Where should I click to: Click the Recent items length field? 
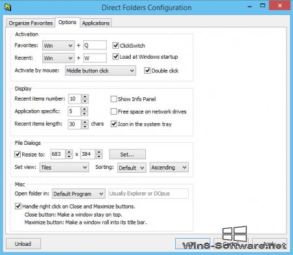pos(74,124)
